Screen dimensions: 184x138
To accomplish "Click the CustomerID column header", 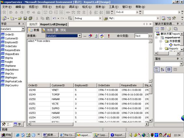I will pyautogui.click(x=62, y=85).
